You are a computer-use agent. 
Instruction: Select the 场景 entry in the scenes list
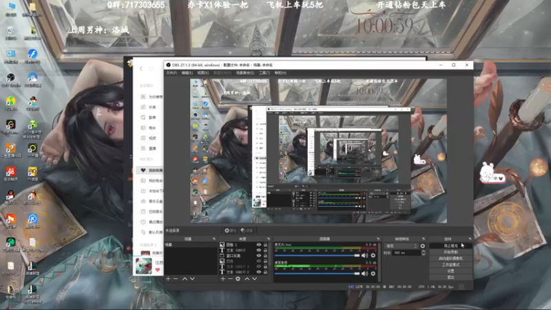pos(191,245)
